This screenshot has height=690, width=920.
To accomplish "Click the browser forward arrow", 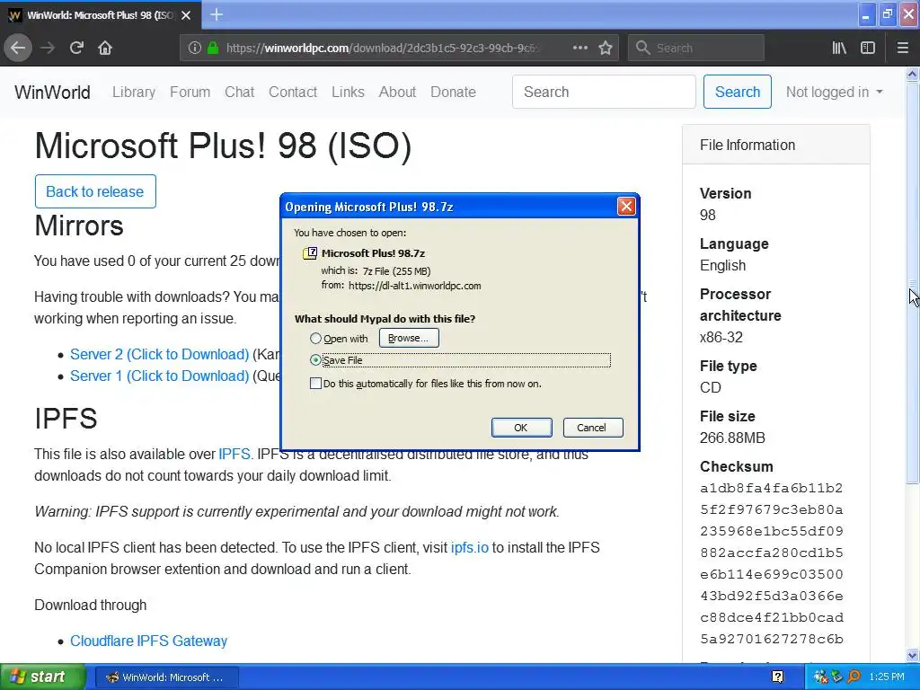I will [48, 48].
